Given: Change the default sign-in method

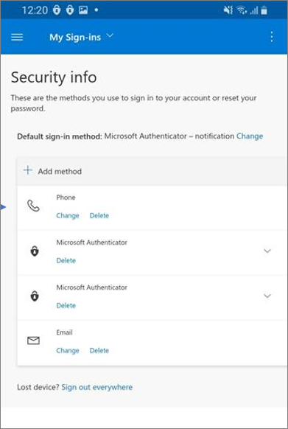Looking at the screenshot, I should click(x=250, y=136).
